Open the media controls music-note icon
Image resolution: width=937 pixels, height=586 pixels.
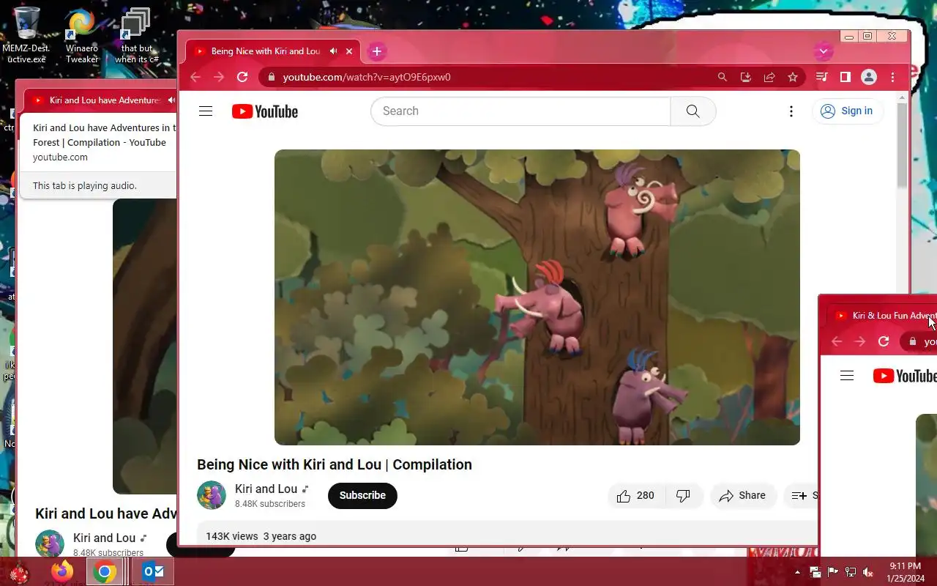[x=822, y=77]
